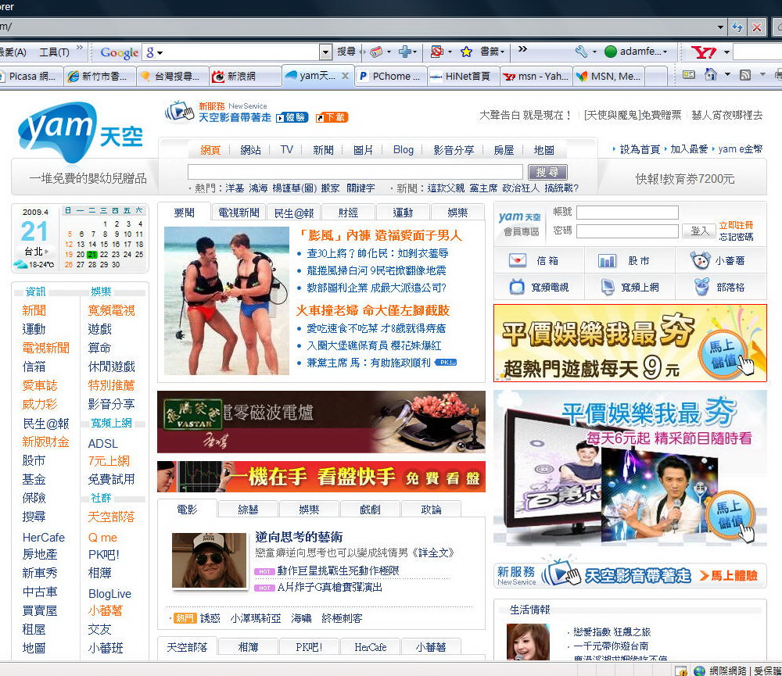Select the 財經 news tab
The height and width of the screenshot is (676, 782).
[348, 213]
